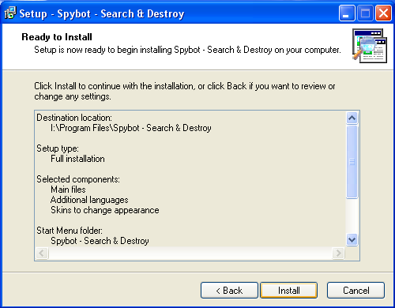Go back with the Back button
This screenshot has width=395, height=308.
tap(229, 290)
